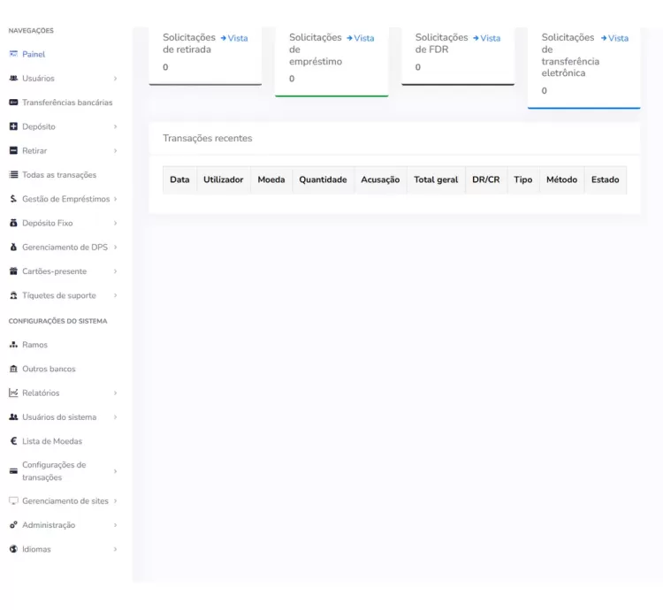Expand the Usuários submenu chevron

pos(115,78)
